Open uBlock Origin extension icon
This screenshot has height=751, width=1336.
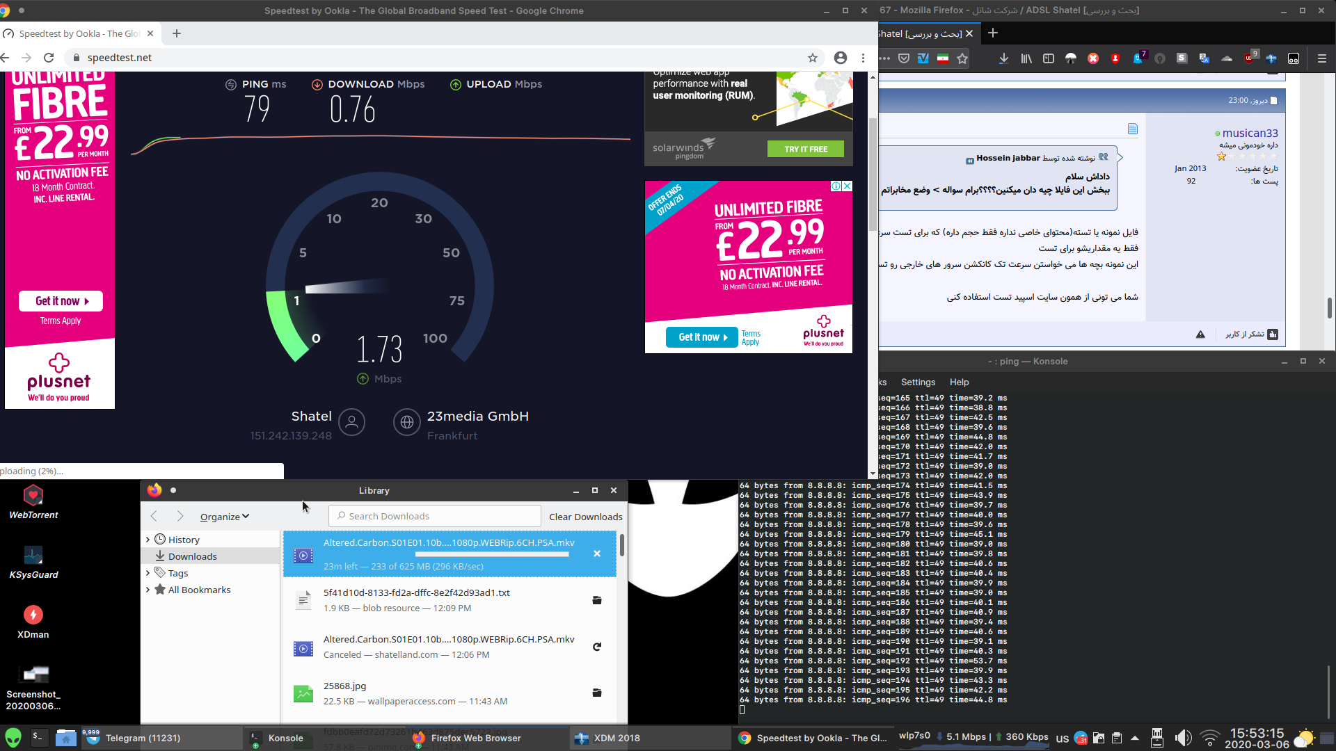(x=1250, y=58)
